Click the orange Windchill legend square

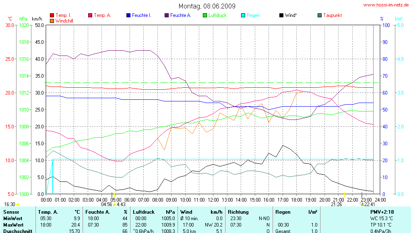coord(52,21)
